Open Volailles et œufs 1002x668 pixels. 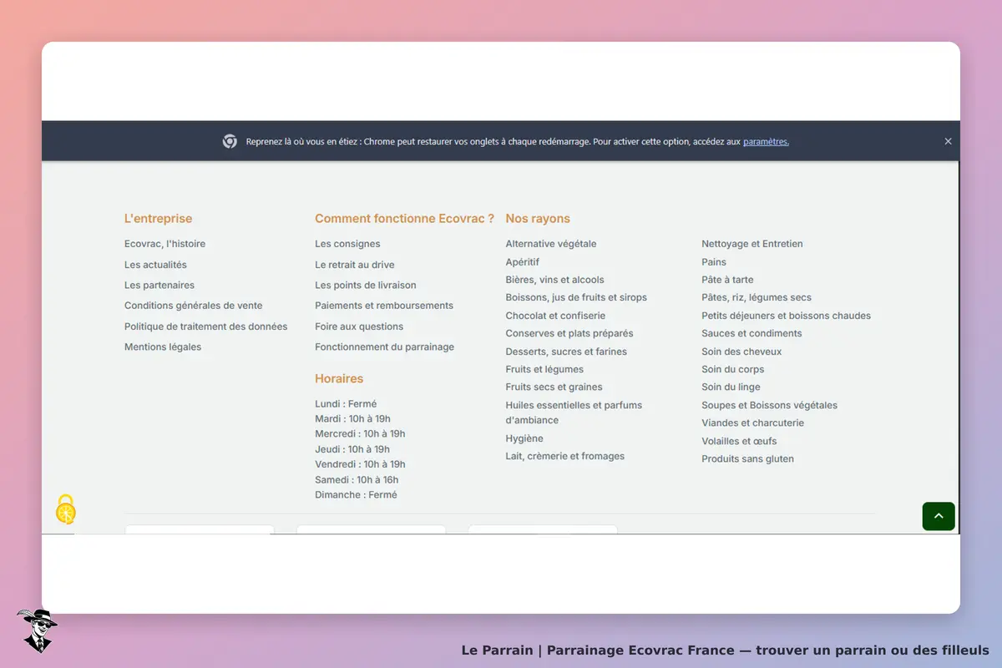click(739, 441)
